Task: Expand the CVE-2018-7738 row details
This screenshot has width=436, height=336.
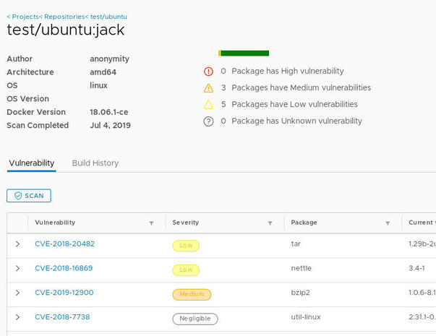Action: pyautogui.click(x=17, y=317)
